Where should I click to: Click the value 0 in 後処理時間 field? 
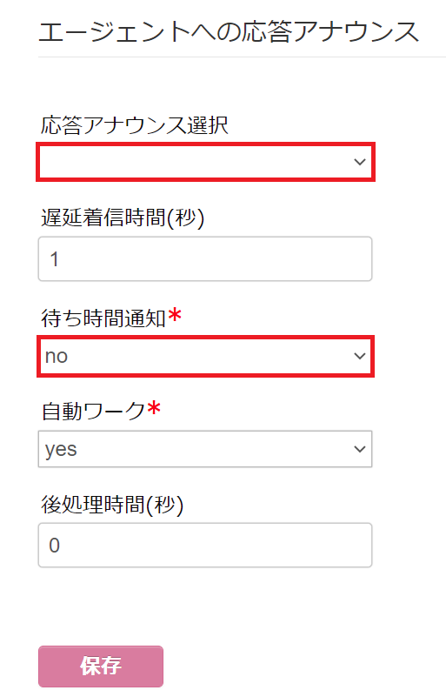[54, 546]
